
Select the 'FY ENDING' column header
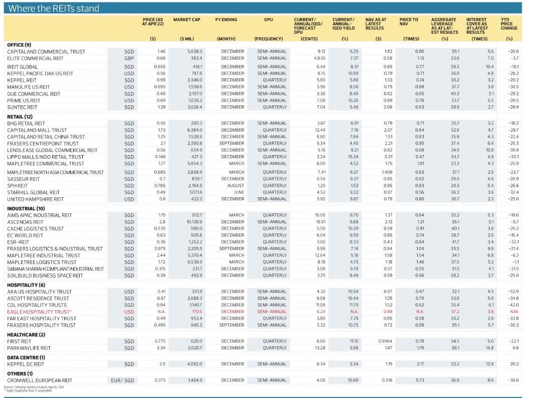[x=226, y=20]
